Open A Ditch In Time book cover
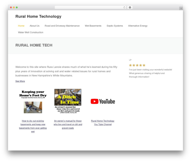Screen dimensions: 191x162 pos(68,101)
